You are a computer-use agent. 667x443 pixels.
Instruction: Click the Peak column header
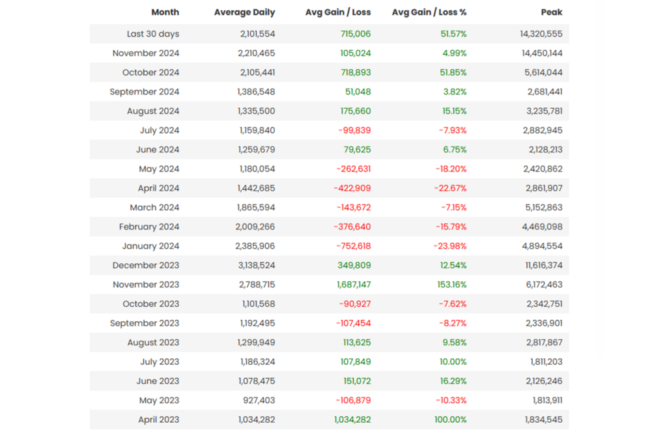(x=551, y=12)
